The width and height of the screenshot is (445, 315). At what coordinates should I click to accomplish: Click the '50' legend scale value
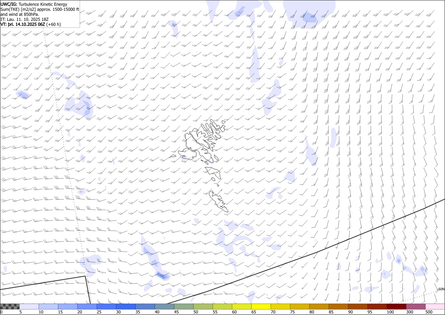pyautogui.click(x=195, y=312)
